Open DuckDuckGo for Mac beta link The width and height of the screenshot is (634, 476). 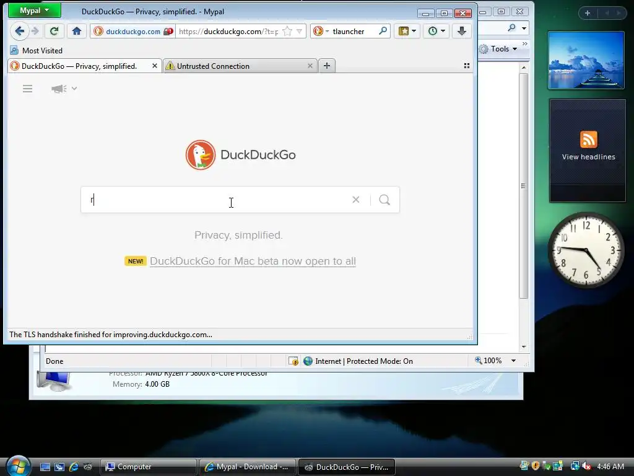point(253,261)
